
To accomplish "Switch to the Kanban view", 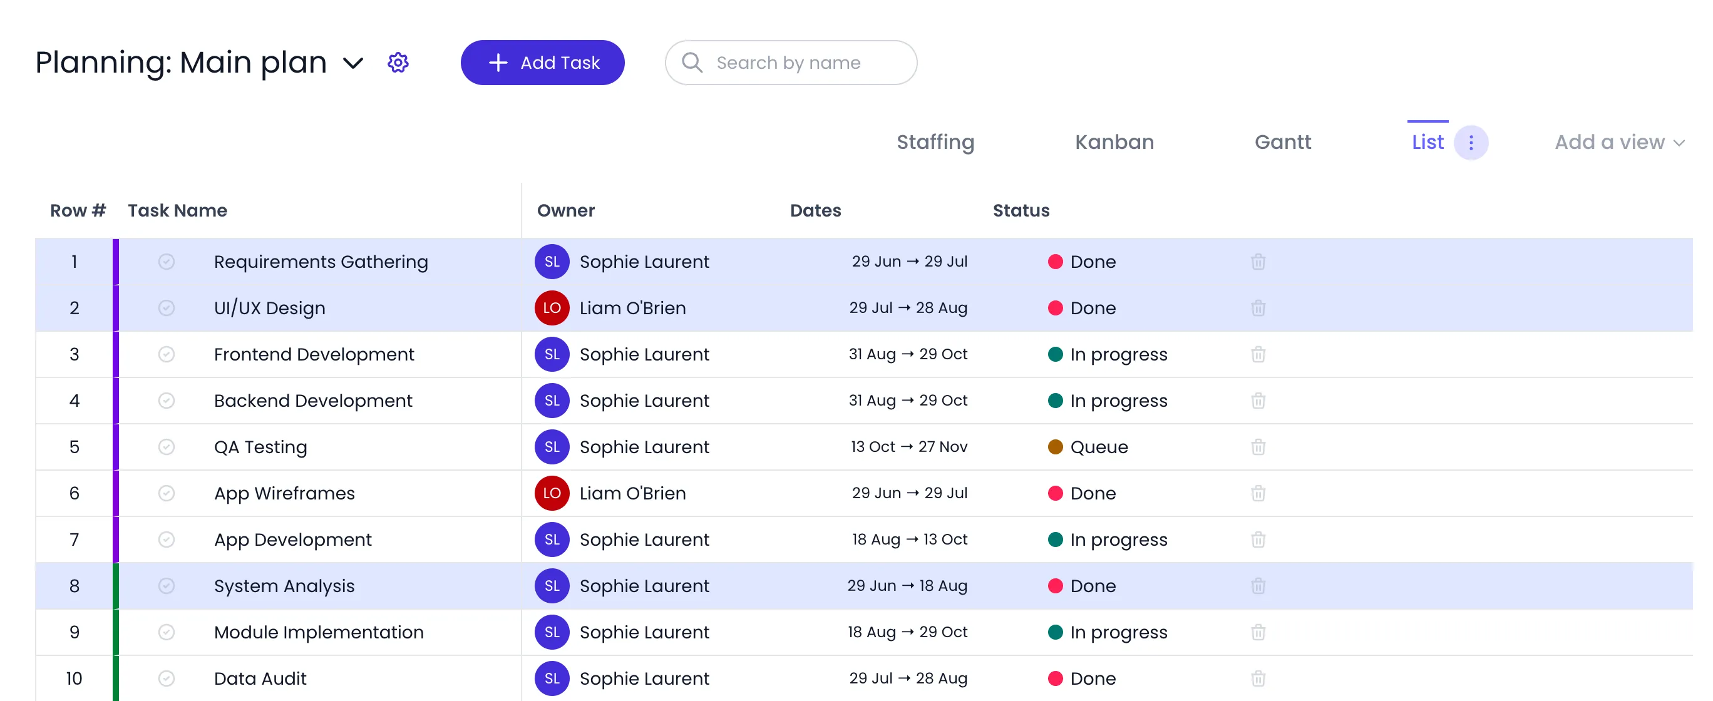I will click(1114, 142).
